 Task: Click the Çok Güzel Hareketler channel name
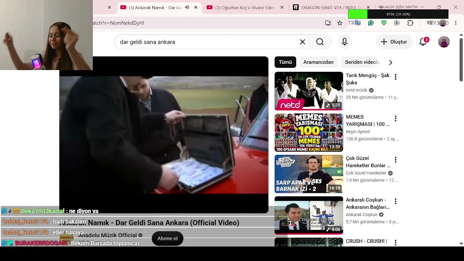point(366,173)
